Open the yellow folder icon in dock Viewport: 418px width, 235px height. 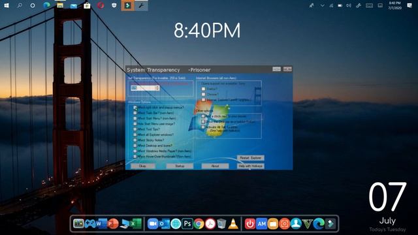click(x=273, y=224)
